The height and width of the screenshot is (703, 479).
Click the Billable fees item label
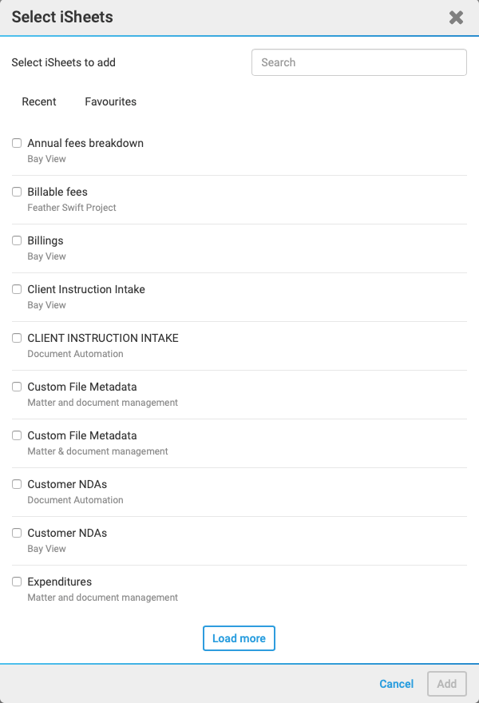[57, 192]
